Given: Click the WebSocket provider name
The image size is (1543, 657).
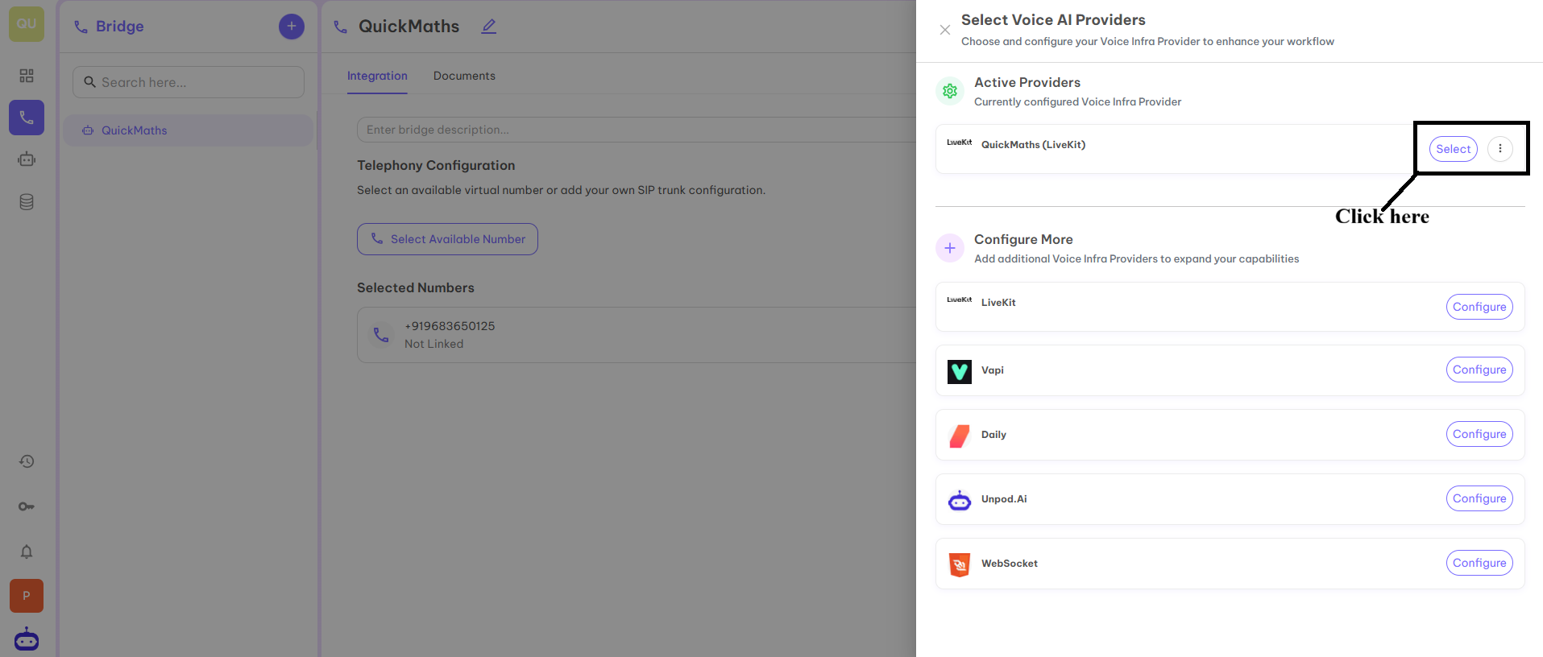Looking at the screenshot, I should point(1010,564).
